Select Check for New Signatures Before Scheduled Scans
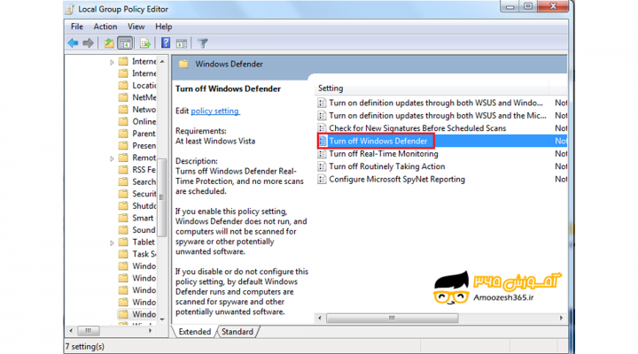Screen dimensions: 638x354 pos(417,128)
